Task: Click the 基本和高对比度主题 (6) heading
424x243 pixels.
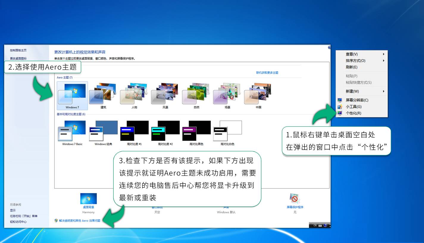Action: point(71,114)
